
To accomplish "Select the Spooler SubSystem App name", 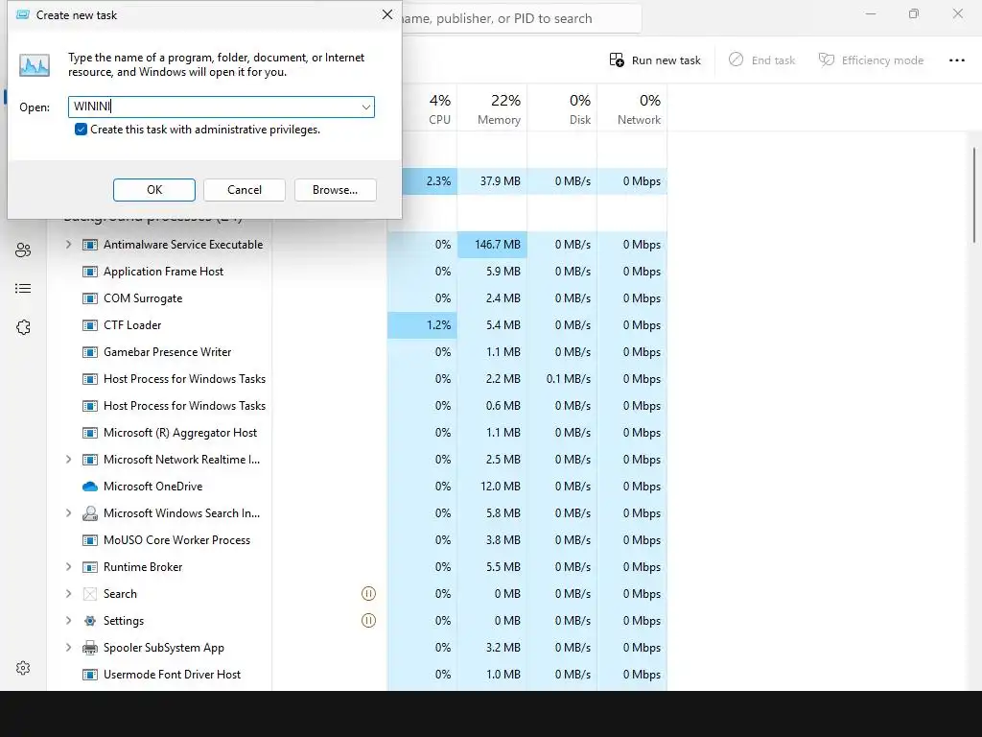I will pyautogui.click(x=163, y=648).
